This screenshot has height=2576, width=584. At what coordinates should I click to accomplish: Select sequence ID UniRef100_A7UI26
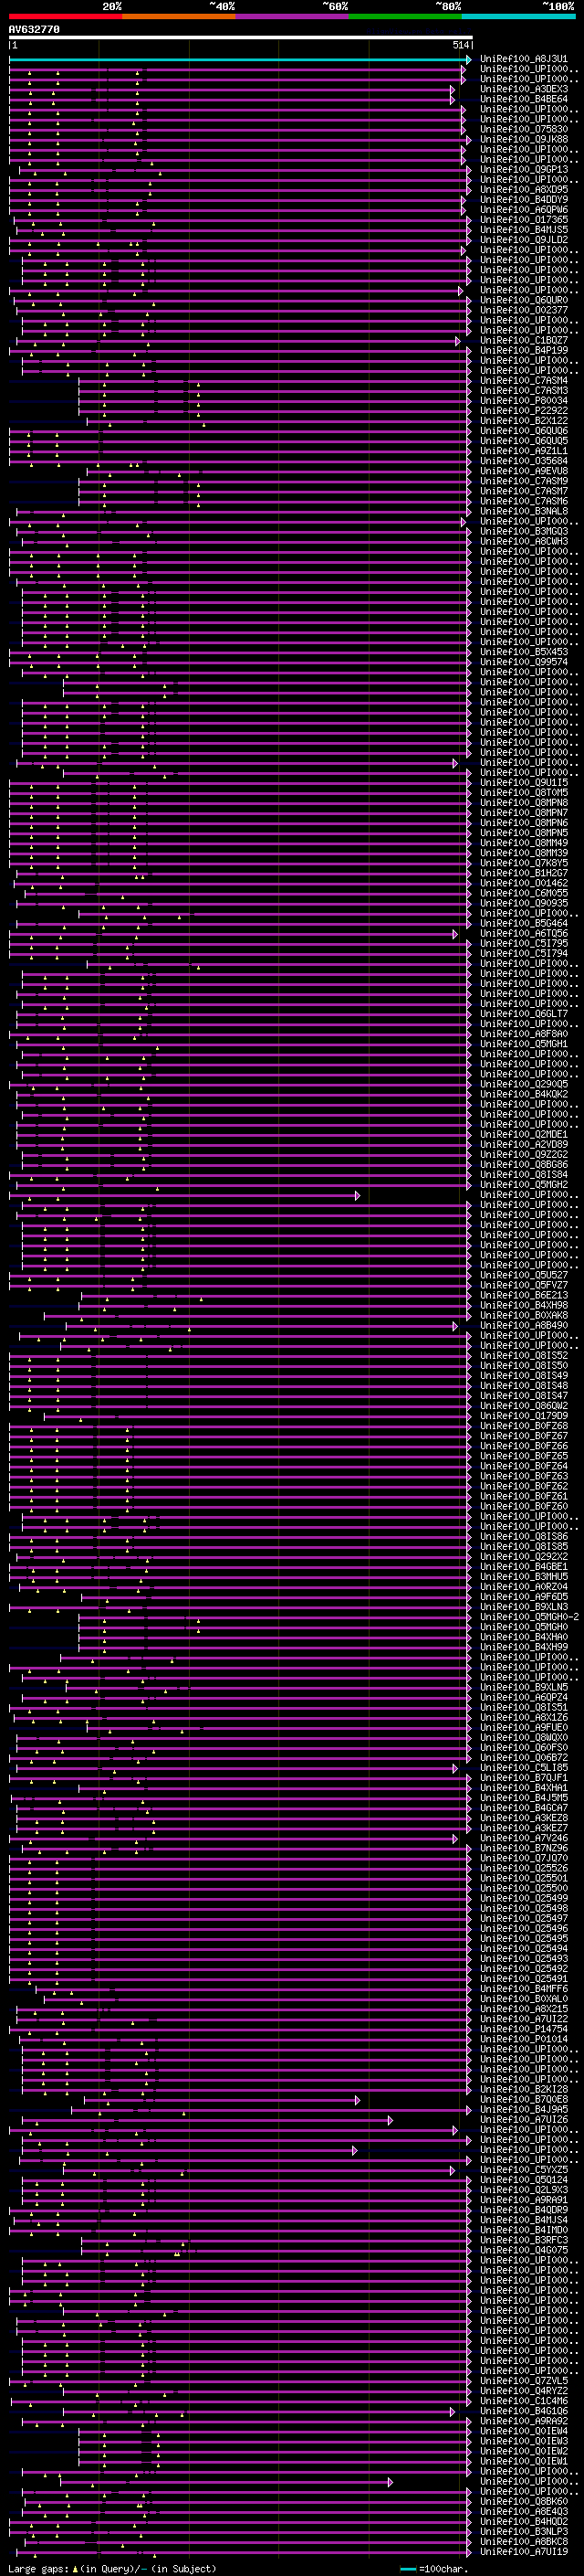click(x=524, y=2119)
